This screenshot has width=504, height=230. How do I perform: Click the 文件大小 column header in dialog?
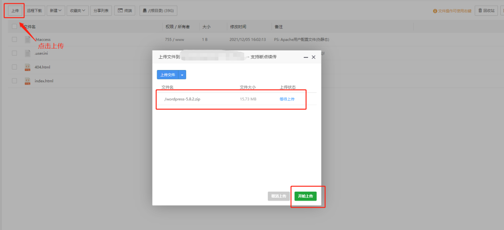(248, 87)
